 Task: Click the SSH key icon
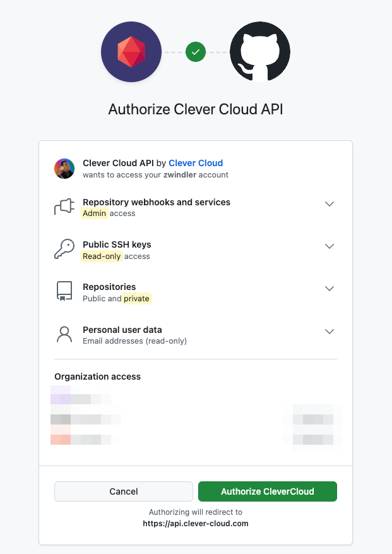click(64, 249)
